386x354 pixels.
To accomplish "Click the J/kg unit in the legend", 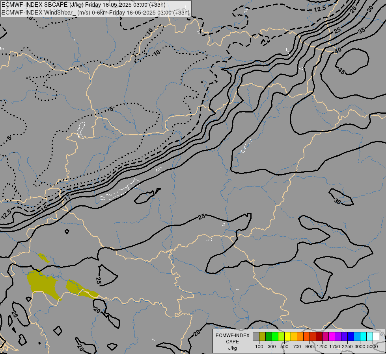I will (232, 348).
